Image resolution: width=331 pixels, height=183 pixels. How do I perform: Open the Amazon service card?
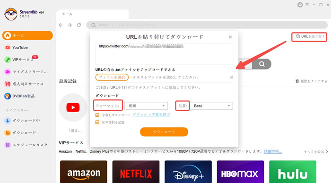[x=84, y=172]
